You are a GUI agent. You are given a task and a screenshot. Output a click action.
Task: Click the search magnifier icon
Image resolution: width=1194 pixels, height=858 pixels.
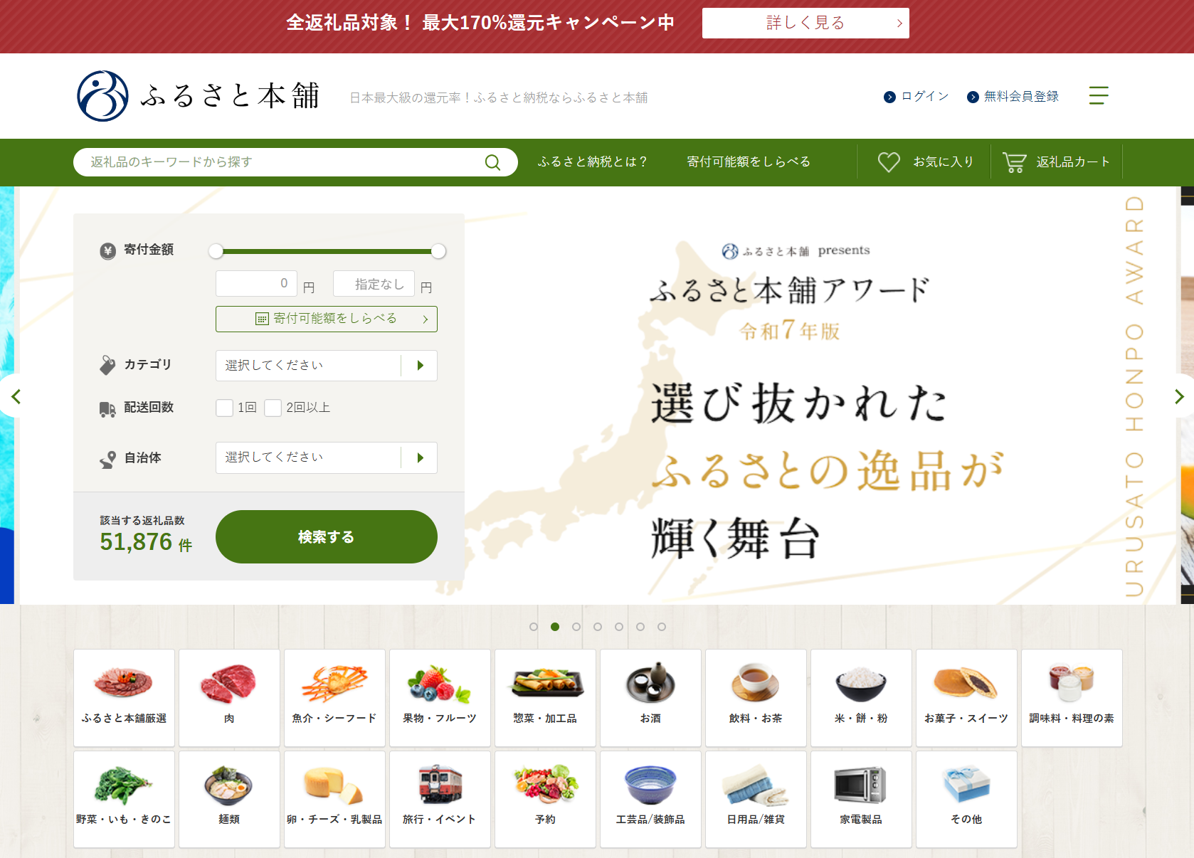tap(492, 162)
